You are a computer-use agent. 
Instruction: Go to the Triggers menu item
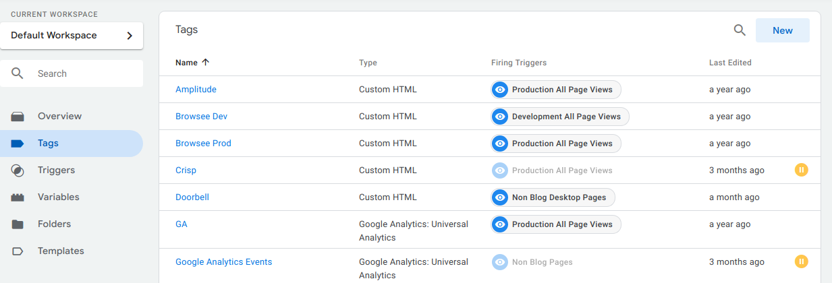tap(72, 170)
